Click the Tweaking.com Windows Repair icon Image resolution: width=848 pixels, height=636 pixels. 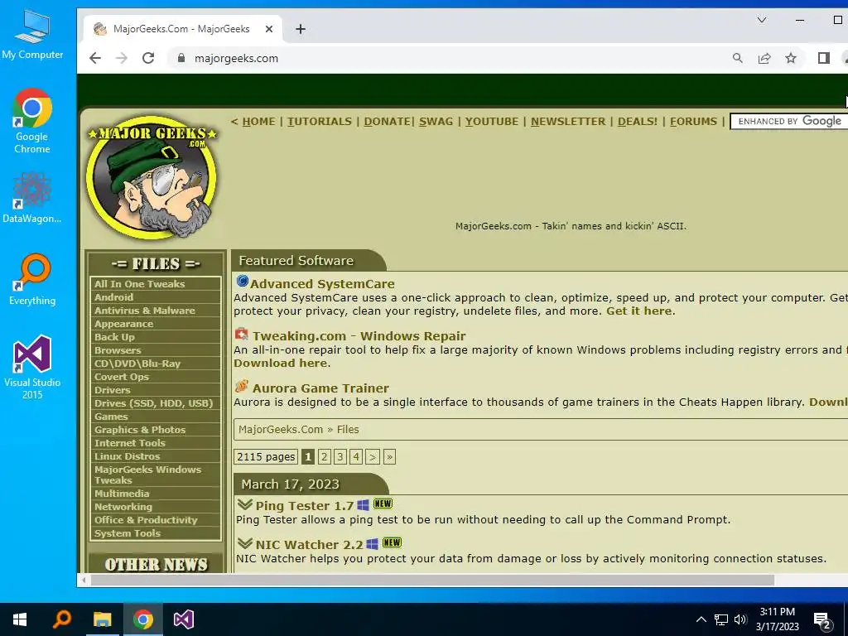click(x=241, y=335)
